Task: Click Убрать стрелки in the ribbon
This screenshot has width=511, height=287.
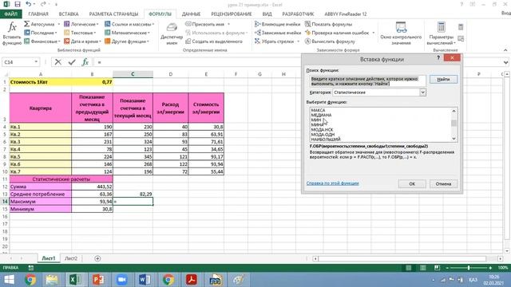Action: tap(275, 41)
